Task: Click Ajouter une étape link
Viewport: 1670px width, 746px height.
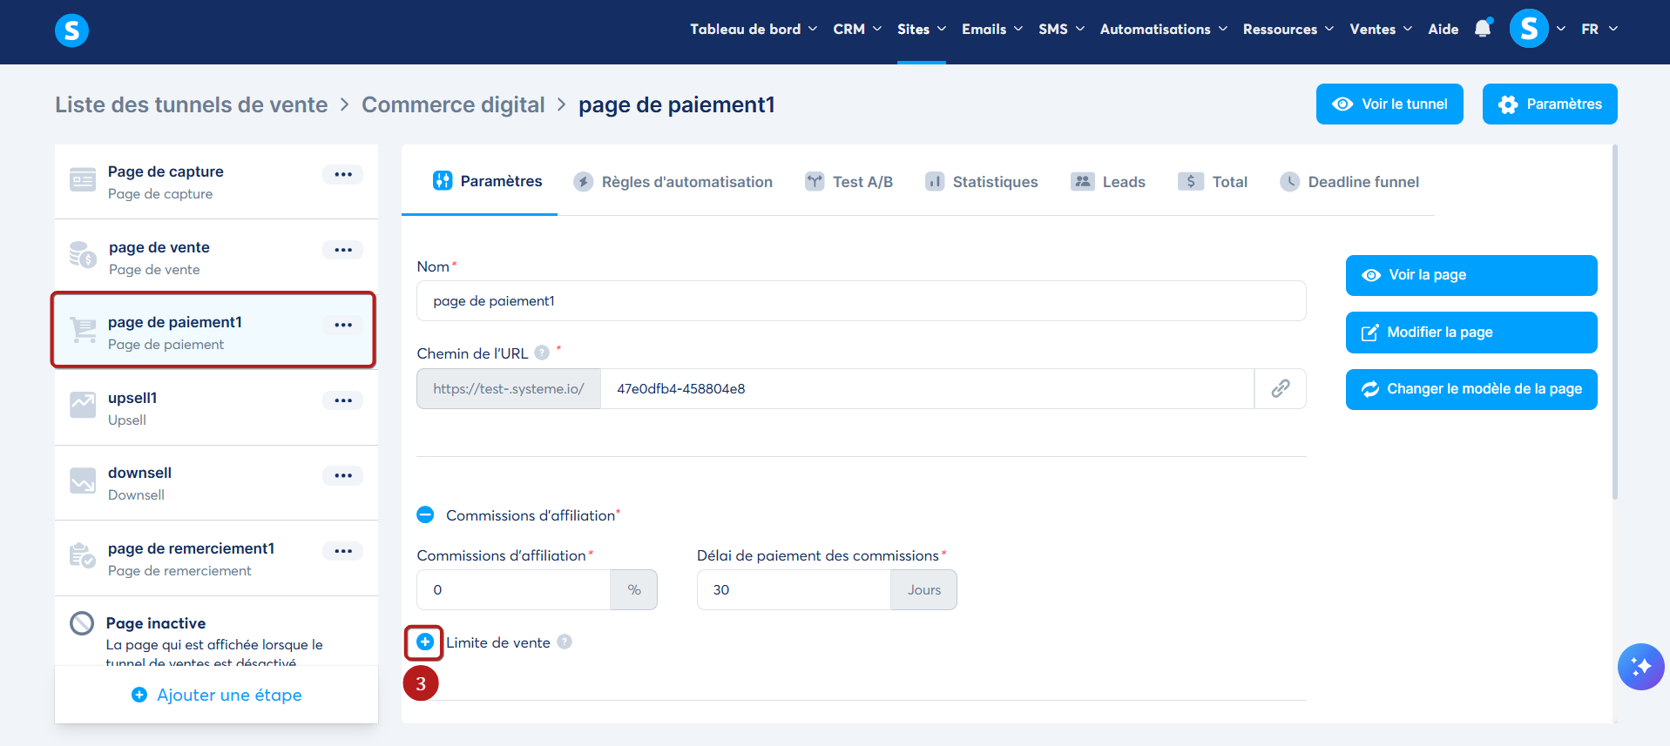Action: [x=216, y=695]
